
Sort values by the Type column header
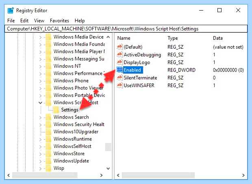point(173,38)
